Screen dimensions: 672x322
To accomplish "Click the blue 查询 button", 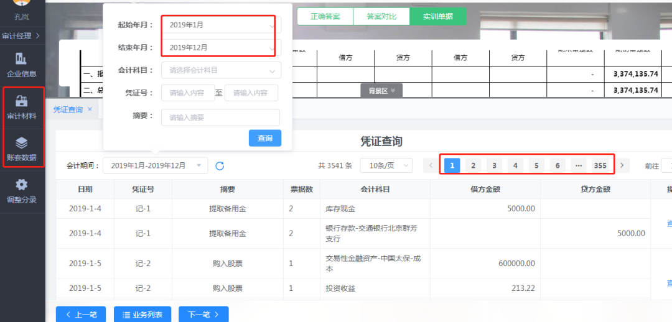I will 265,138.
